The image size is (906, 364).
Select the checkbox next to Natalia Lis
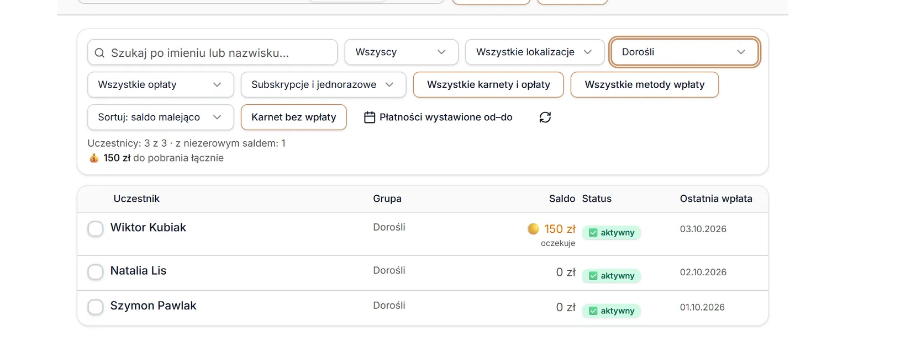click(96, 271)
